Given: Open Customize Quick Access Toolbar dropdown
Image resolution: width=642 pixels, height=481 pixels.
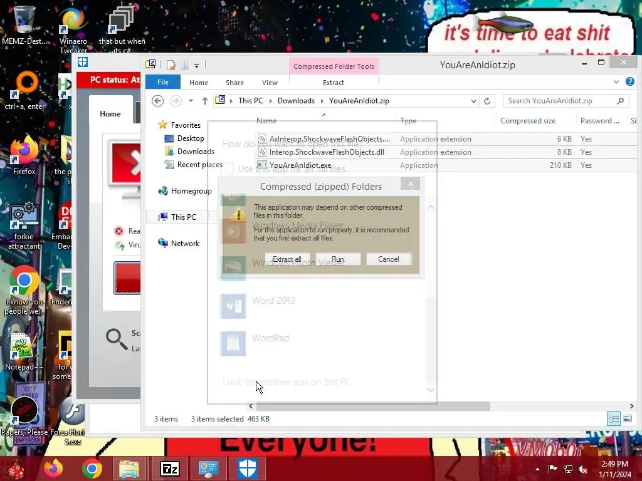Looking at the screenshot, I should point(196,65).
